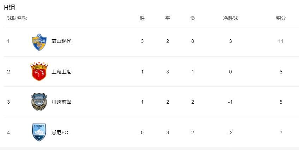Image resolution: width=299 pixels, height=150 pixels.
Task: Open the 蔚山现代 team name link
Action: pyautogui.click(x=61, y=41)
